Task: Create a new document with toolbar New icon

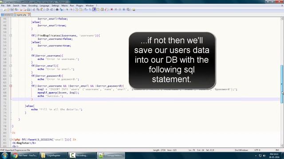Action: (4, 9)
